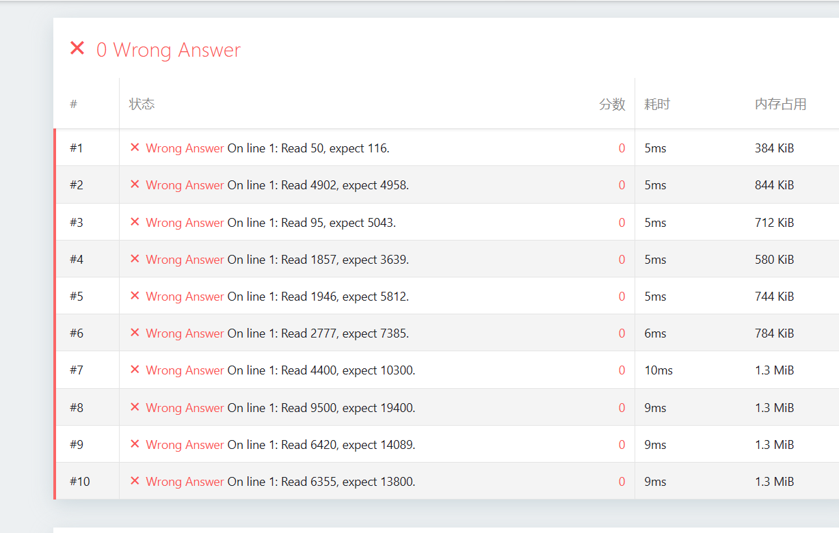Click the 分数 column header

tap(612, 104)
